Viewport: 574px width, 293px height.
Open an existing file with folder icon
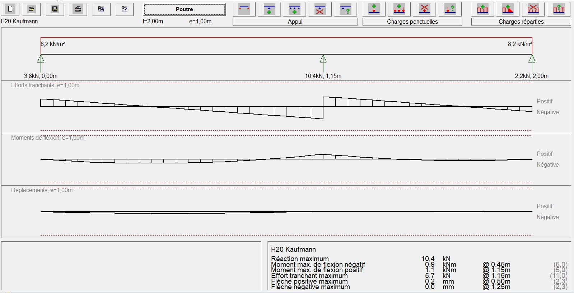32,9
